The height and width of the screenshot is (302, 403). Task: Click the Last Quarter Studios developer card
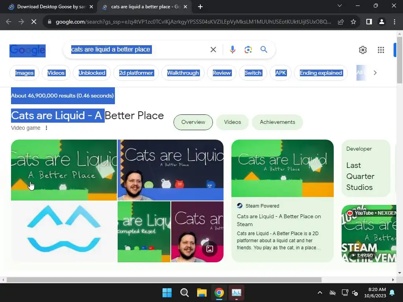pos(366,168)
